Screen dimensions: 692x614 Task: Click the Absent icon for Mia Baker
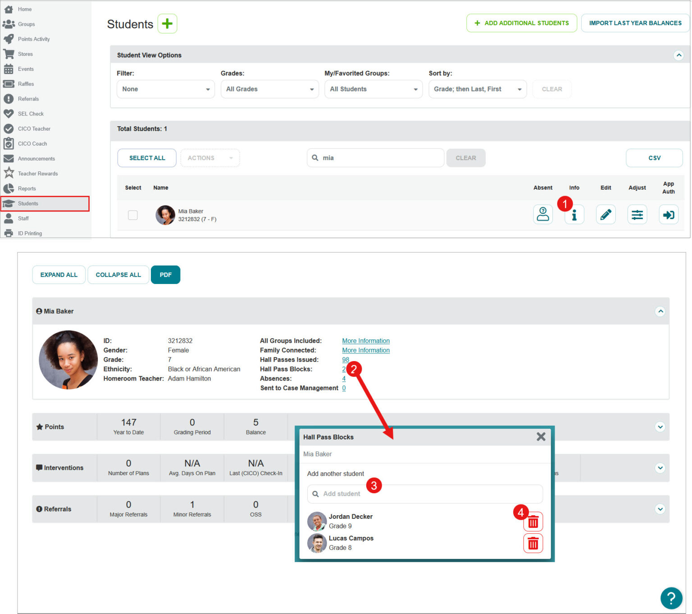(543, 215)
